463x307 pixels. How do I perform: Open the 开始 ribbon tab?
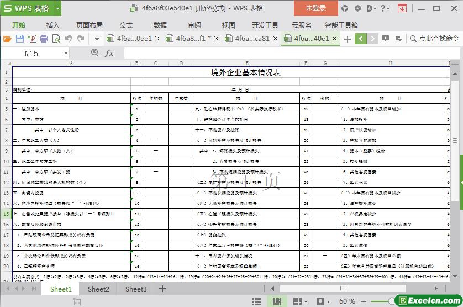tap(19, 25)
